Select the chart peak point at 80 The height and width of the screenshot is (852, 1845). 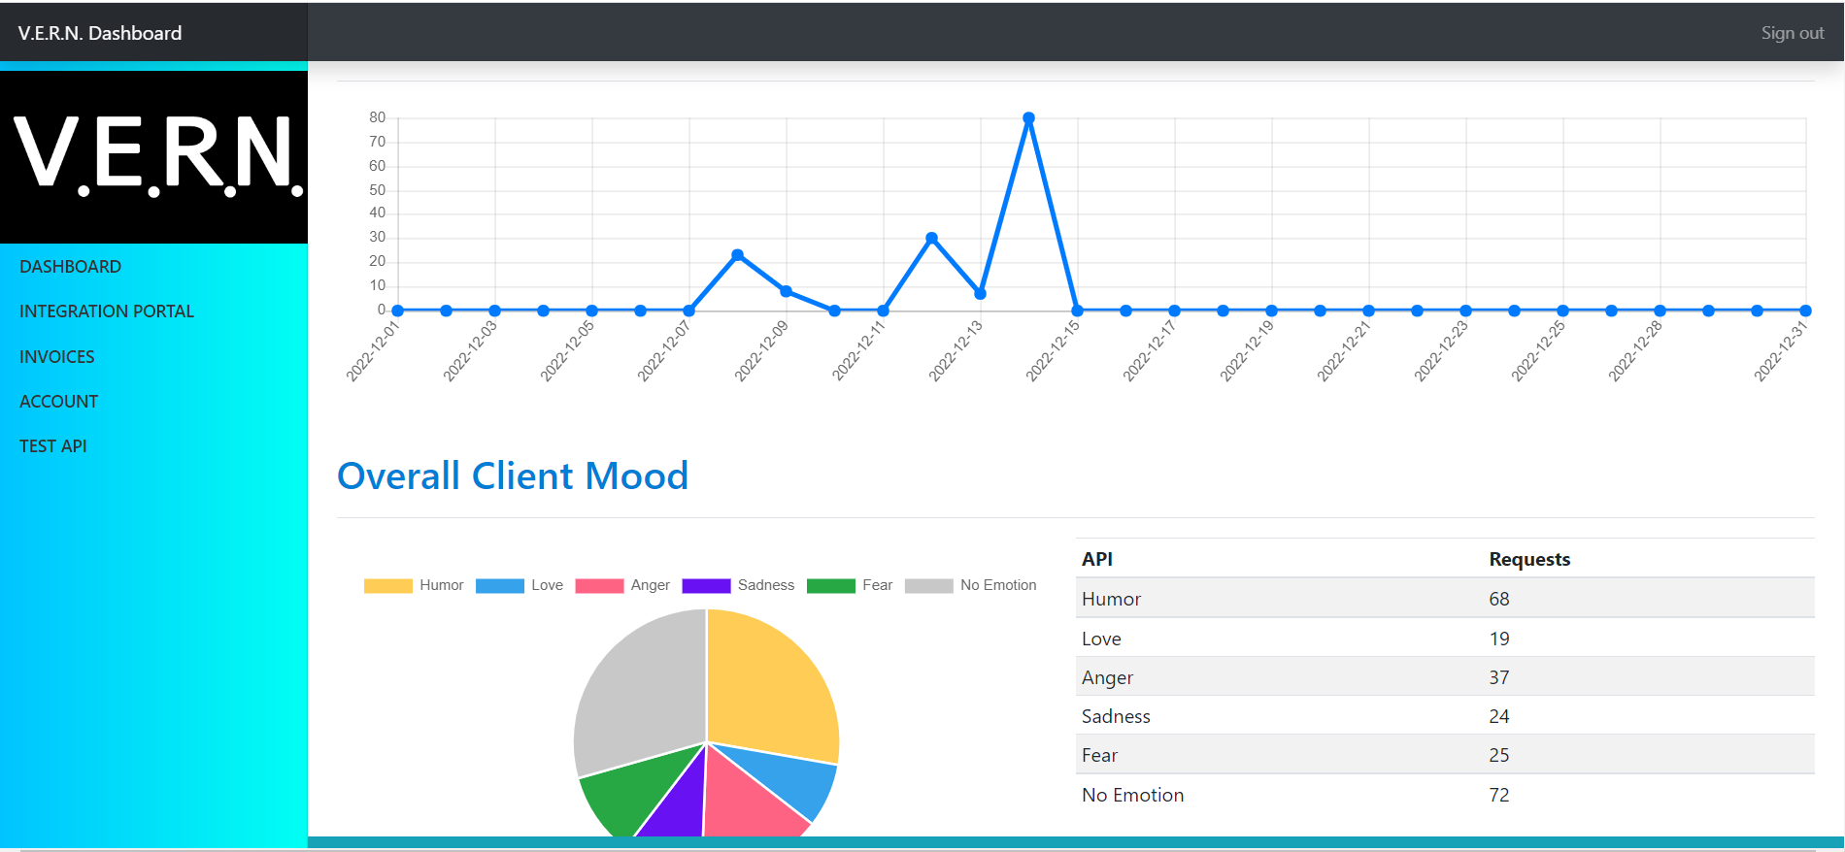pos(1028,118)
